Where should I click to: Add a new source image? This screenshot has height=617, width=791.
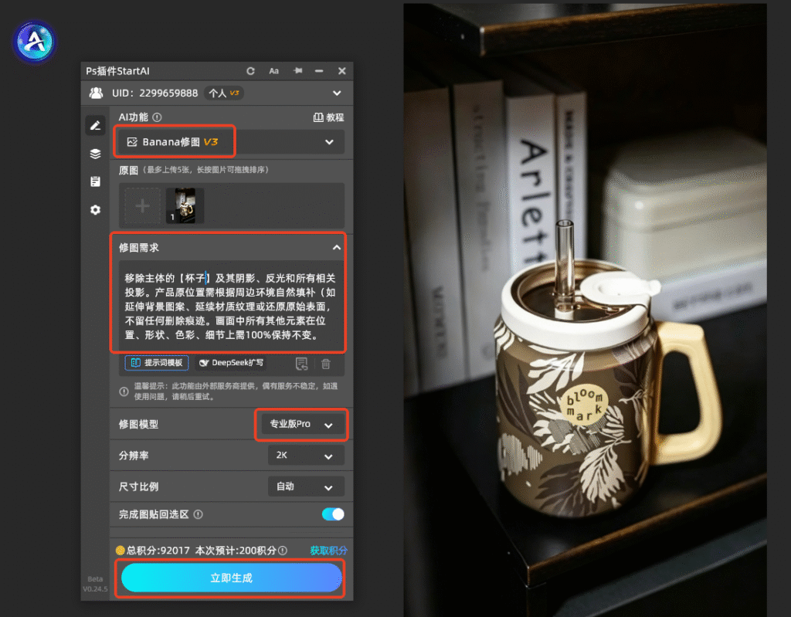[143, 206]
